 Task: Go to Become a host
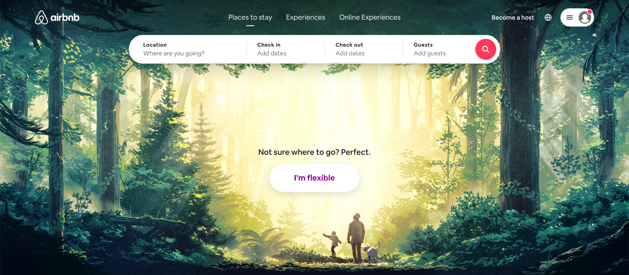[x=513, y=17]
